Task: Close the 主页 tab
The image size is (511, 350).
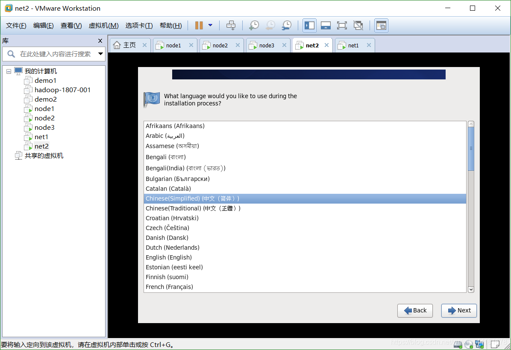Action: [144, 45]
